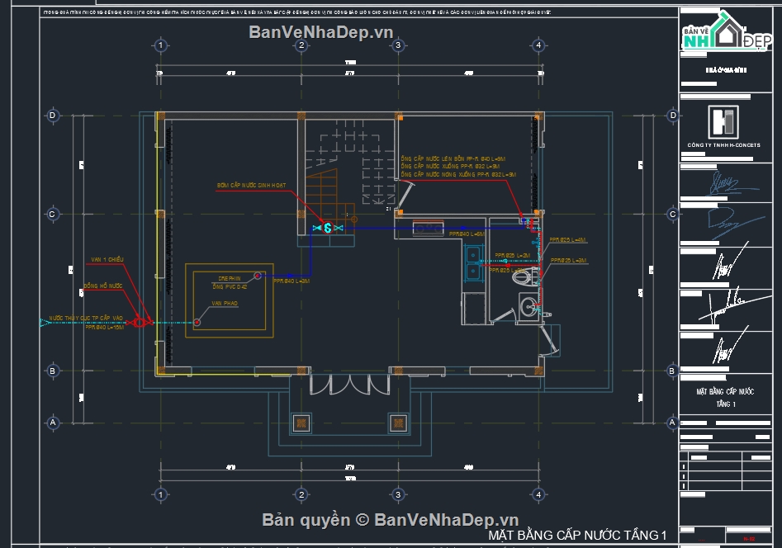Click the VAN PHAO float valve marker
Screen dimensions: 782x548
[x=197, y=322]
